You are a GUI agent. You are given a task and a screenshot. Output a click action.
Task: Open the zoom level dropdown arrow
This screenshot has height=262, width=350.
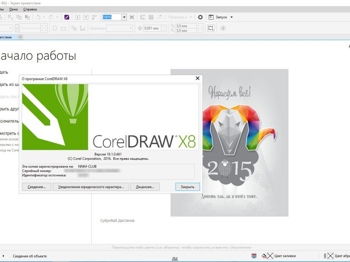[124, 17]
